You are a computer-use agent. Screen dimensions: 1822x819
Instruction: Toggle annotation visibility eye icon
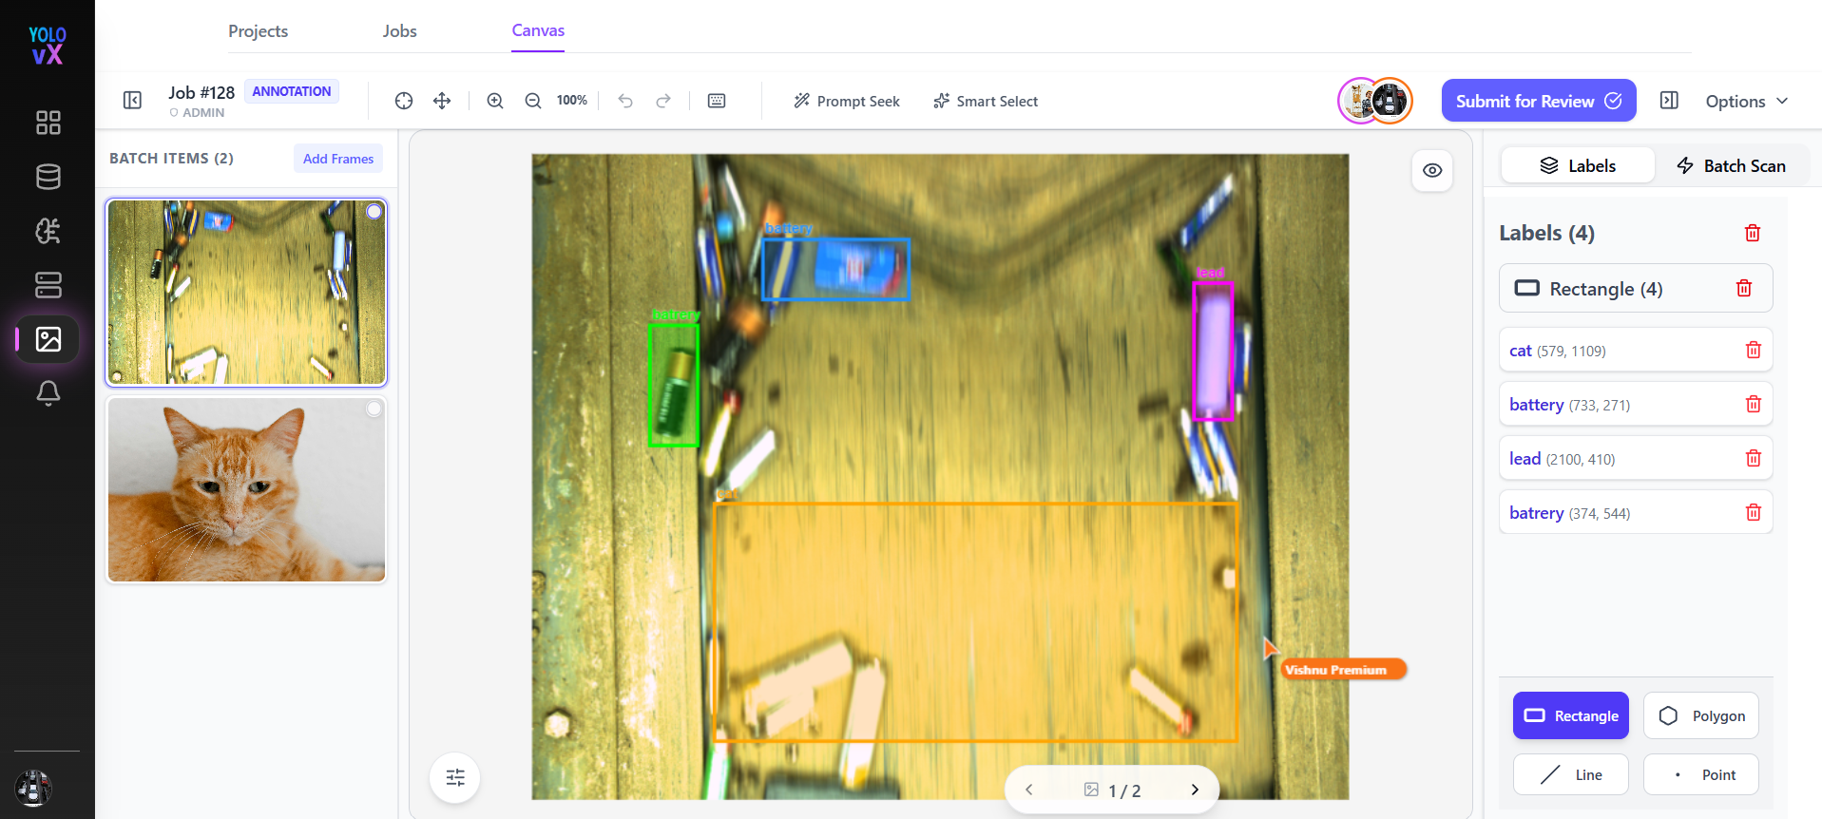[1432, 171]
